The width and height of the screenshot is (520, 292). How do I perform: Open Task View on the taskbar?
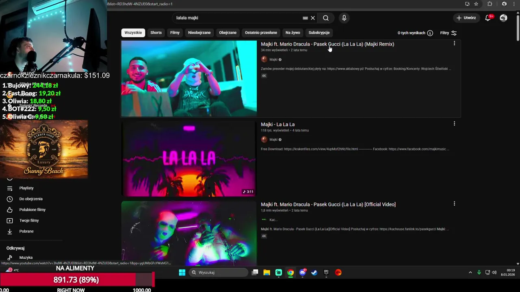click(255, 273)
